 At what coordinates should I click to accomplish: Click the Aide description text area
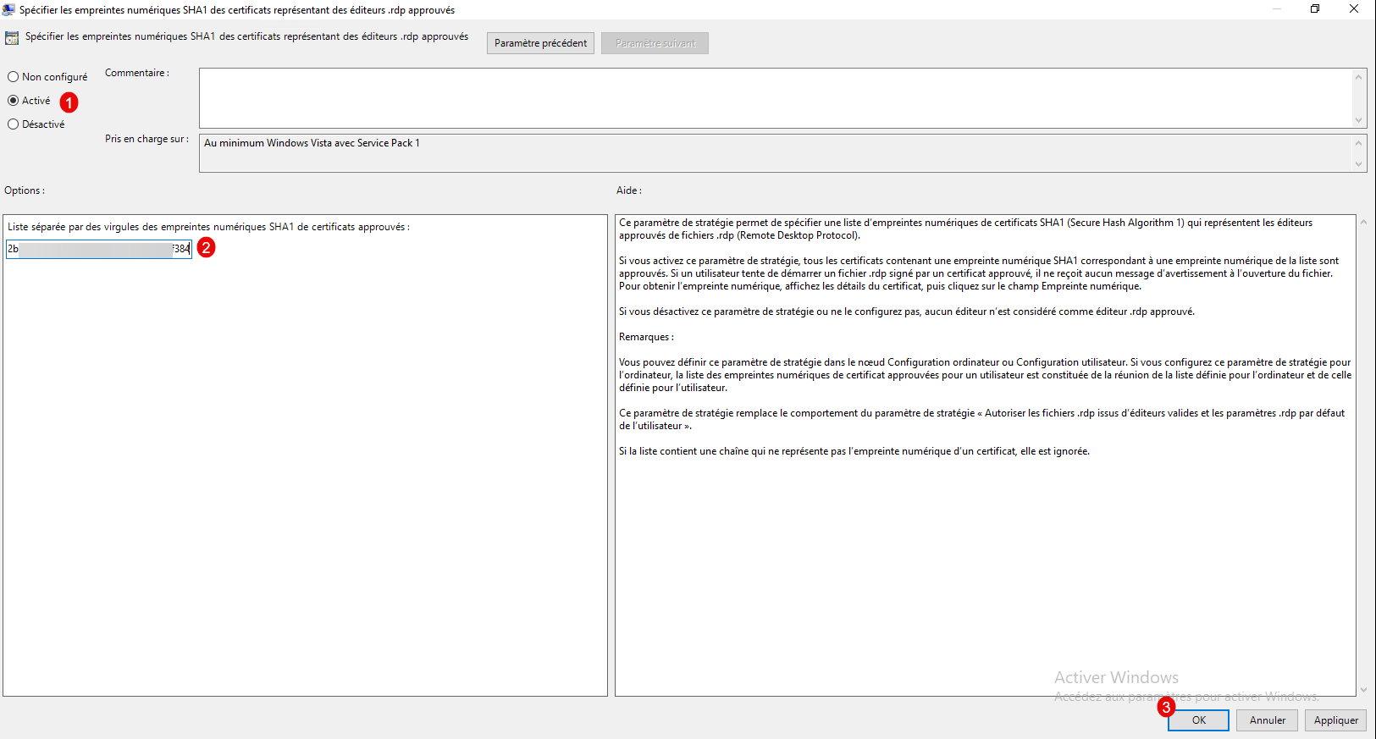(x=986, y=455)
